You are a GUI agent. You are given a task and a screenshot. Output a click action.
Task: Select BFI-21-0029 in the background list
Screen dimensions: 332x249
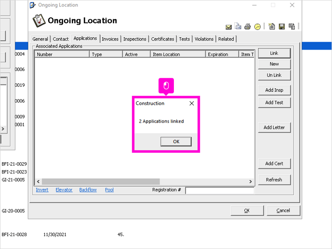pos(14,164)
